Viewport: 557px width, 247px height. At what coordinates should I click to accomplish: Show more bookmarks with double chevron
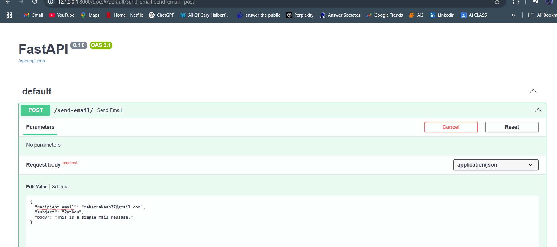click(513, 15)
